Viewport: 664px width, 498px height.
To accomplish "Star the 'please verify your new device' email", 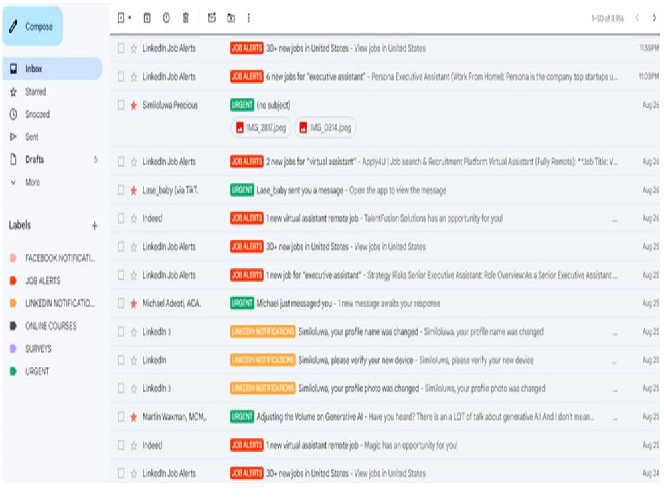I will pyautogui.click(x=134, y=361).
